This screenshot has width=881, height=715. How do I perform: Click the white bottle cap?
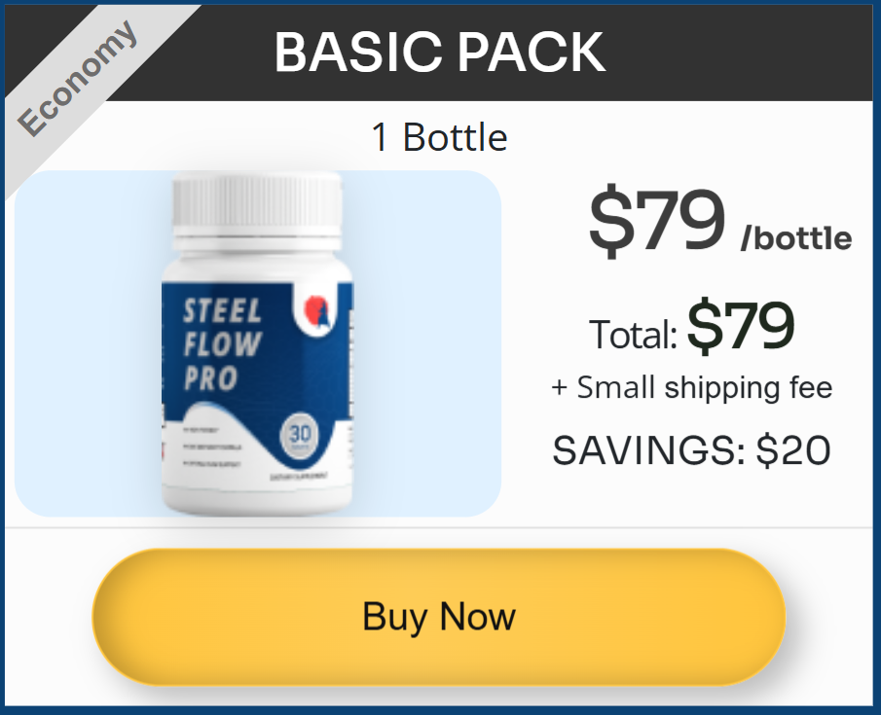(x=257, y=212)
